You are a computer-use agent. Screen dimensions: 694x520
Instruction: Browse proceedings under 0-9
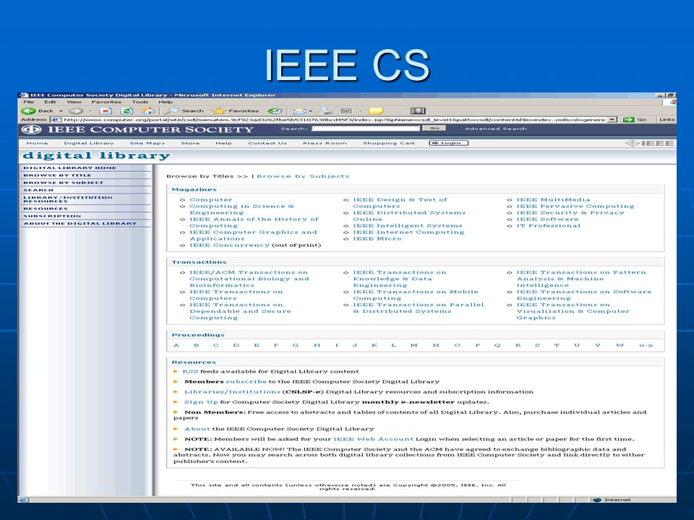click(x=646, y=345)
